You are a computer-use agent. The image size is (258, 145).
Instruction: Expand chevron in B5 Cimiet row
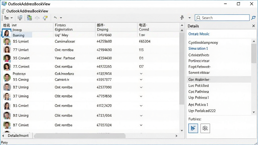141,106
